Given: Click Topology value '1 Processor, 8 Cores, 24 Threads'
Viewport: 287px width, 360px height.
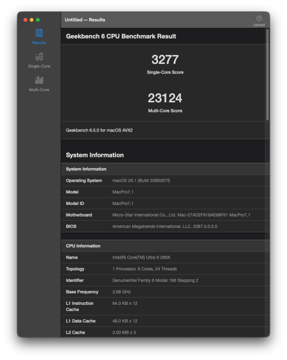Looking at the screenshot, I should point(144,269).
